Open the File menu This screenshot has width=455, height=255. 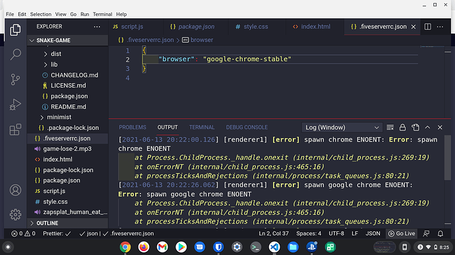(x=10, y=14)
